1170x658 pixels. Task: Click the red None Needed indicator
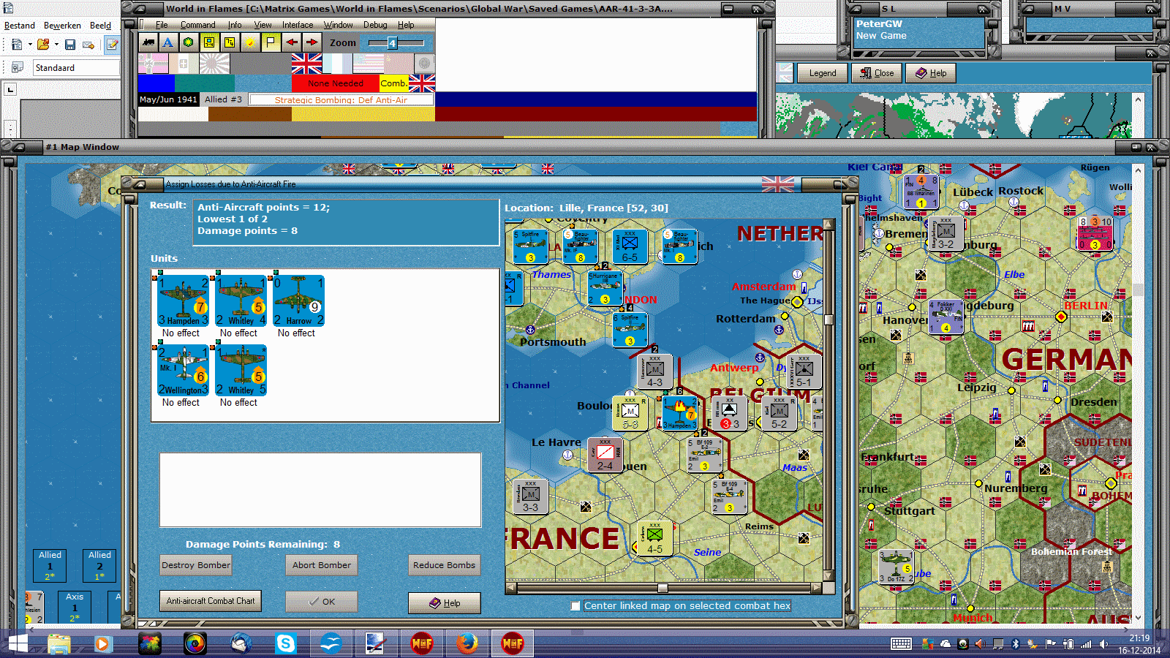point(335,83)
